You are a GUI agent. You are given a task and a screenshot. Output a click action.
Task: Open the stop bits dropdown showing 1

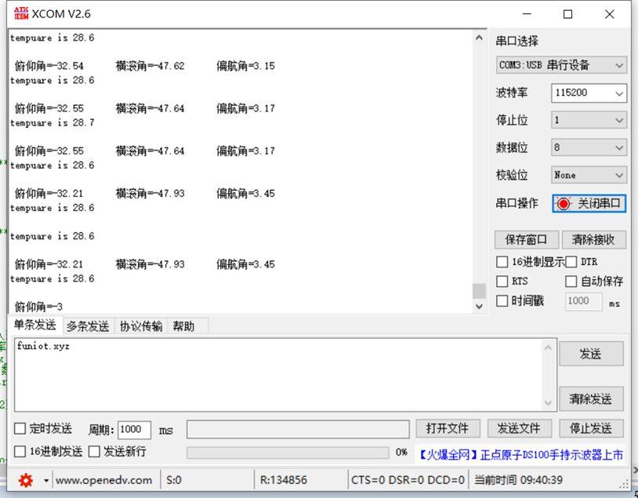(589, 121)
